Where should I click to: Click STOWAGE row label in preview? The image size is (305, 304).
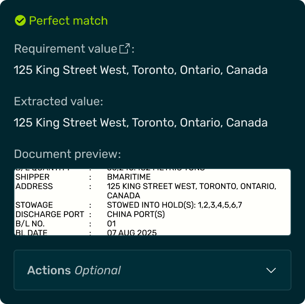click(x=34, y=205)
